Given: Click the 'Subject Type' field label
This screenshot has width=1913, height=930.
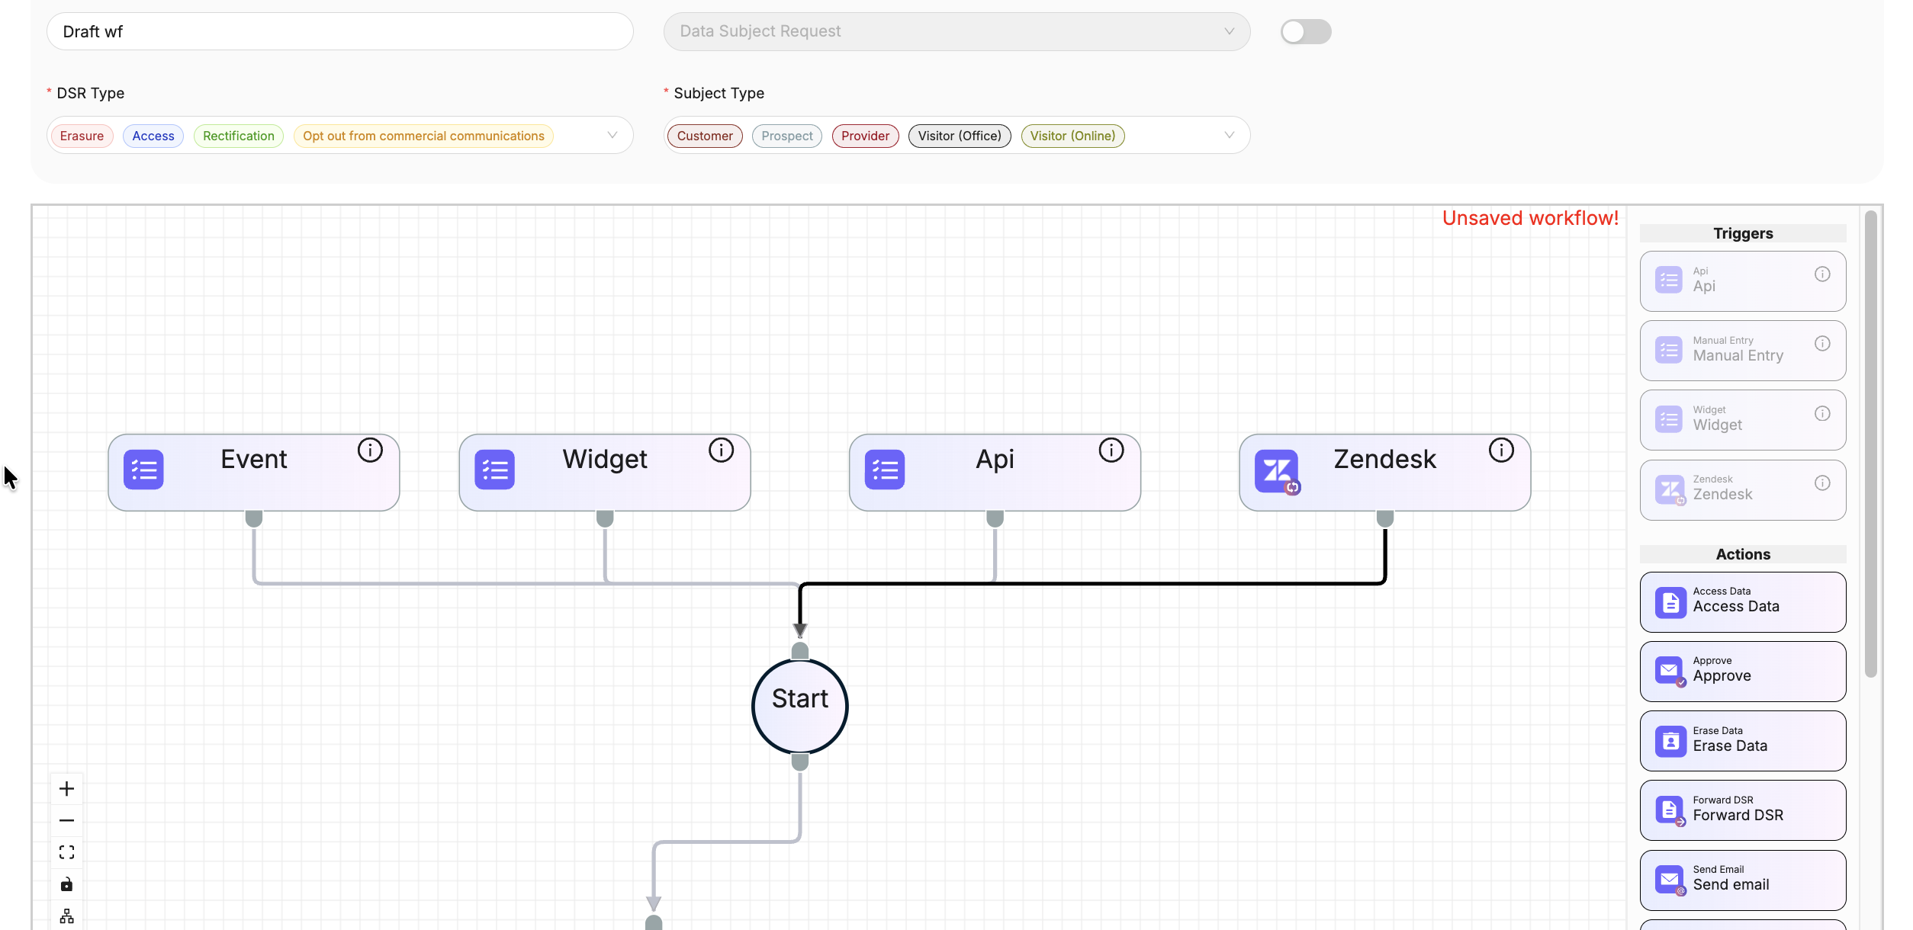Looking at the screenshot, I should pos(719,93).
